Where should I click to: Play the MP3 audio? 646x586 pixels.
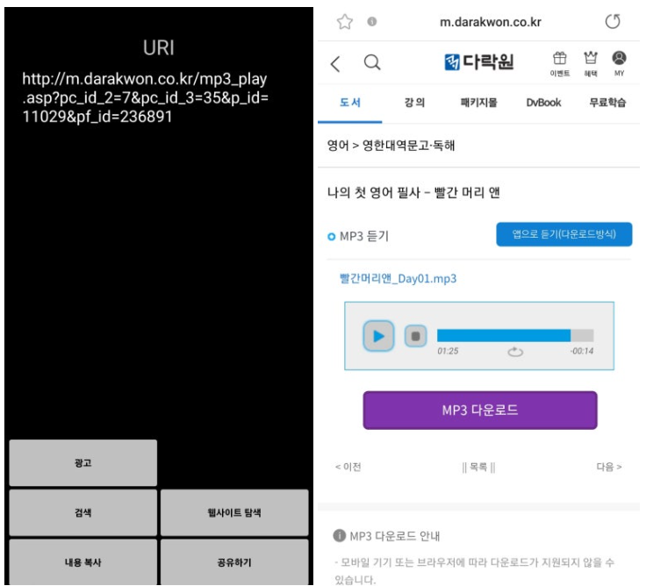[378, 336]
